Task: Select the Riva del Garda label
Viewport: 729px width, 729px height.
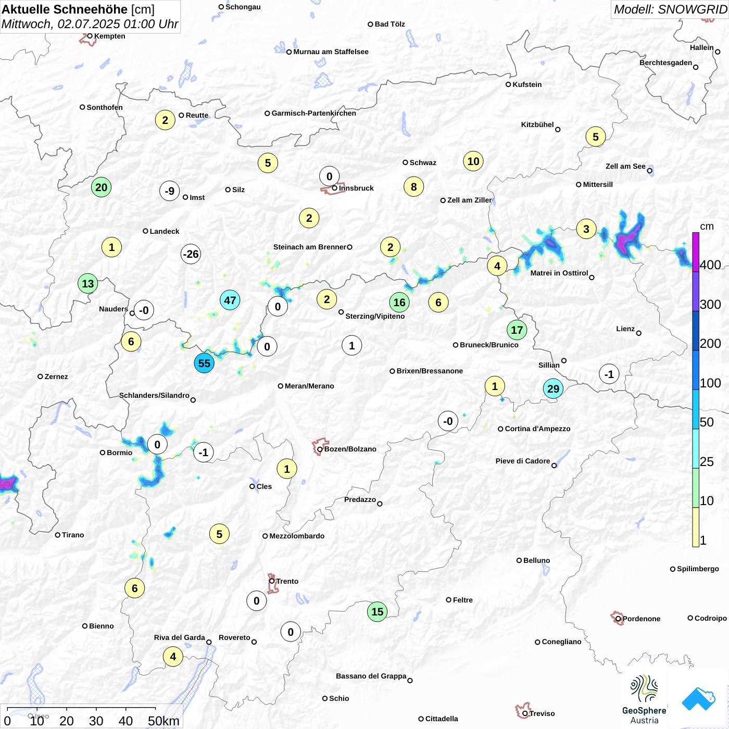Action: [180, 637]
